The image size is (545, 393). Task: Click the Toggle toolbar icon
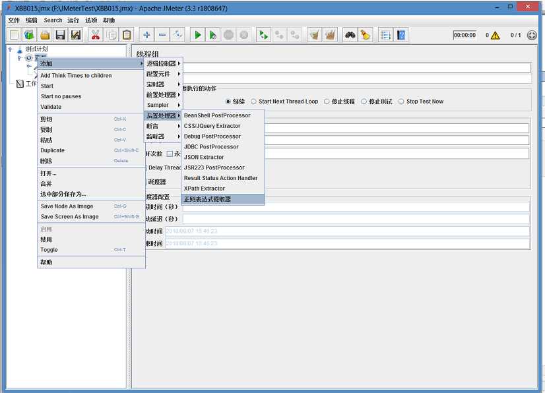click(177, 35)
